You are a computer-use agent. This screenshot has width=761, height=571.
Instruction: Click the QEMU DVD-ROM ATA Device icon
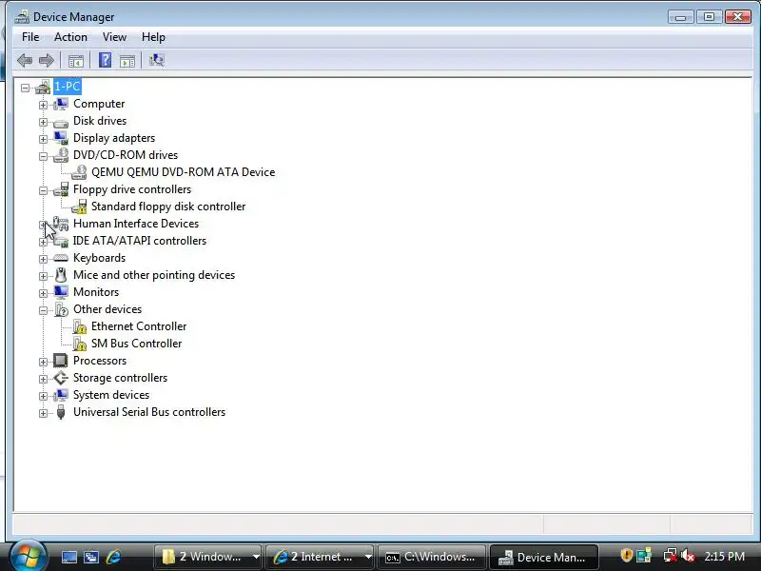[x=79, y=172]
